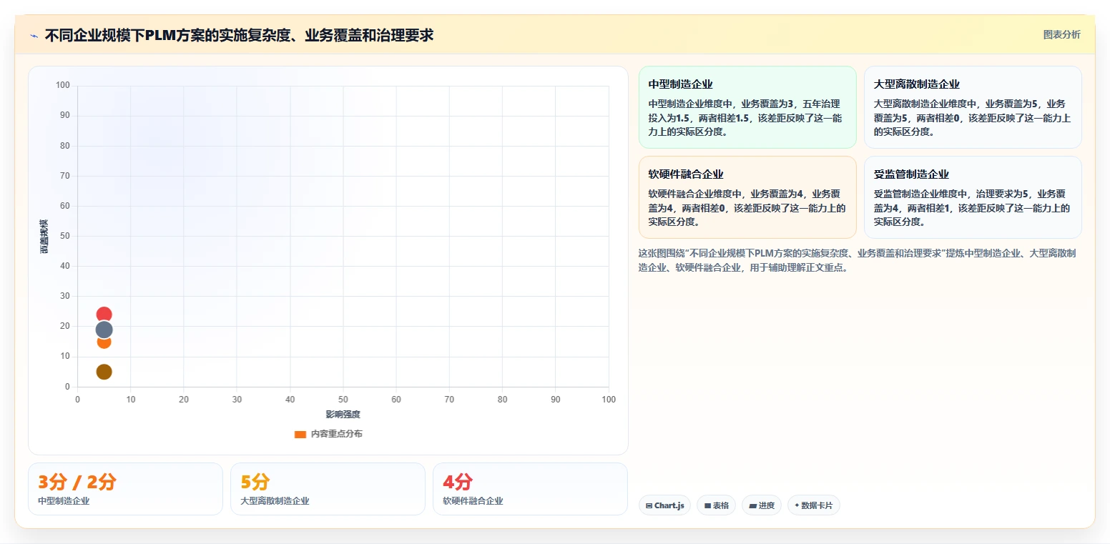Click the gray-blue bubble in the chart
This screenshot has height=544, width=1110.
[x=104, y=330]
